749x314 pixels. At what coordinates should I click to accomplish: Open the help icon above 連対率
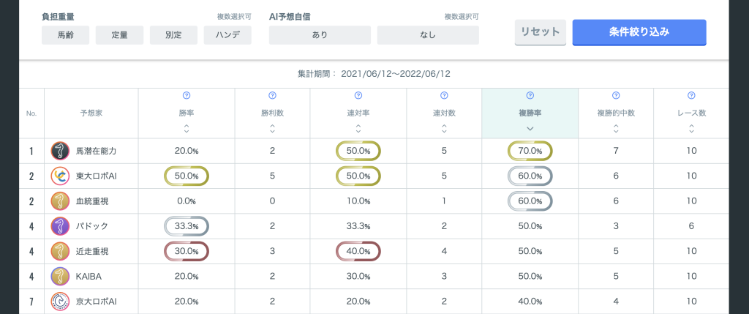click(358, 96)
